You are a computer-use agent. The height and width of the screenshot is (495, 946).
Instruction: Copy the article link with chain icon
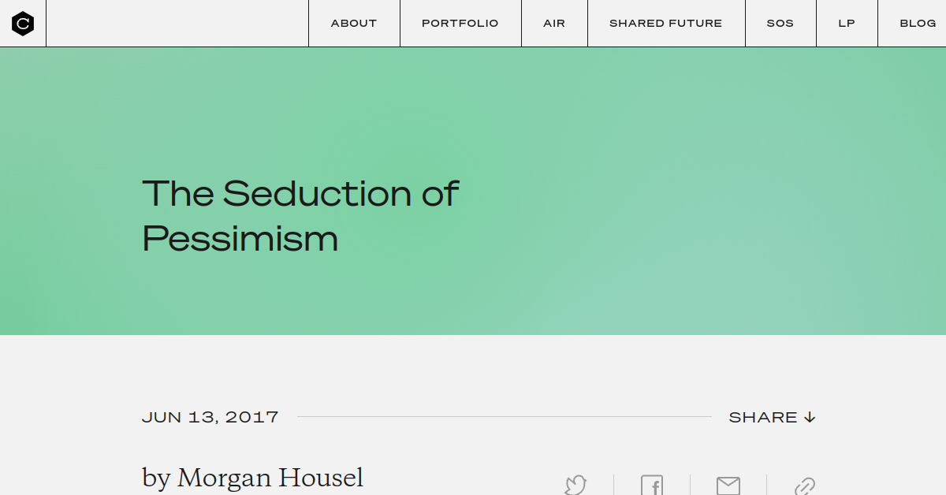coord(804,486)
